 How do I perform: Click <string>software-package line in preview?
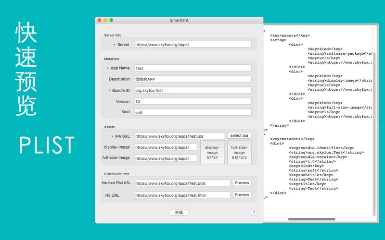tap(340, 53)
